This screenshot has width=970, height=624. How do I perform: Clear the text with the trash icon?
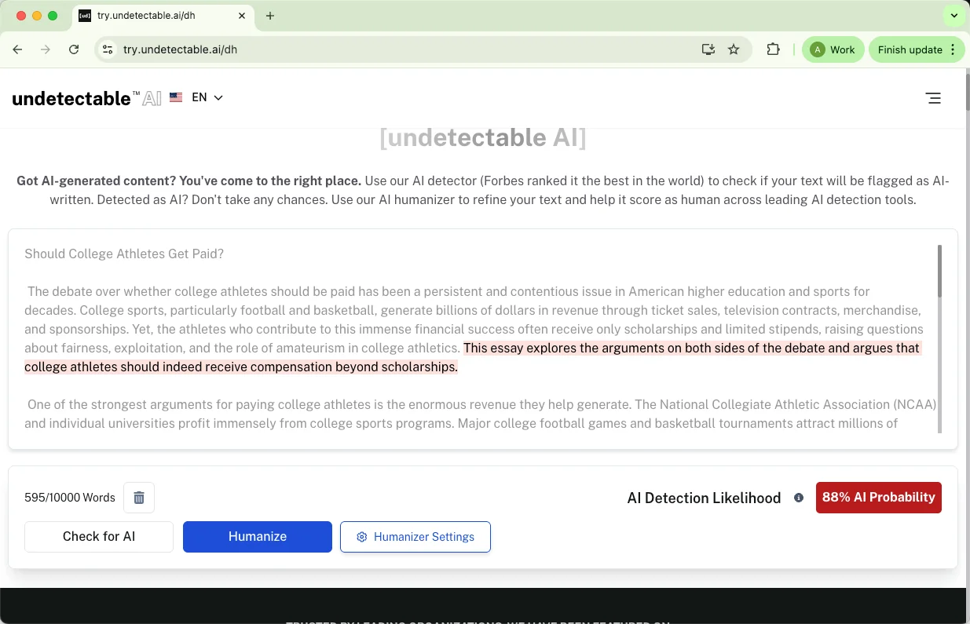[x=139, y=497]
